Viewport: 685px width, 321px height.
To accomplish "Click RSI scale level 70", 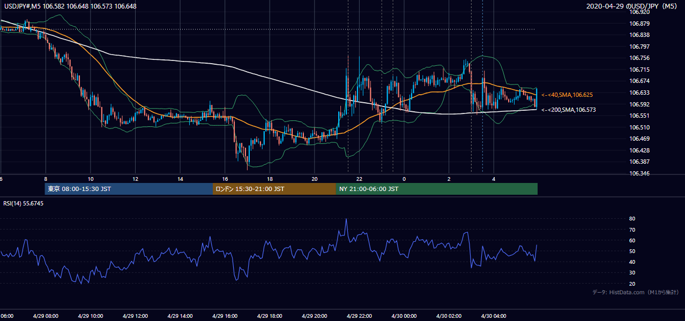I will (x=632, y=230).
